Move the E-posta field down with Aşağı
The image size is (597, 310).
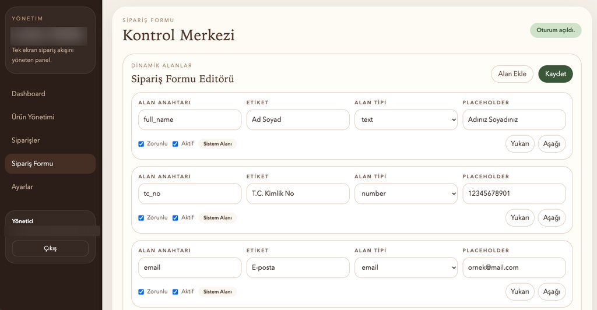(x=551, y=292)
